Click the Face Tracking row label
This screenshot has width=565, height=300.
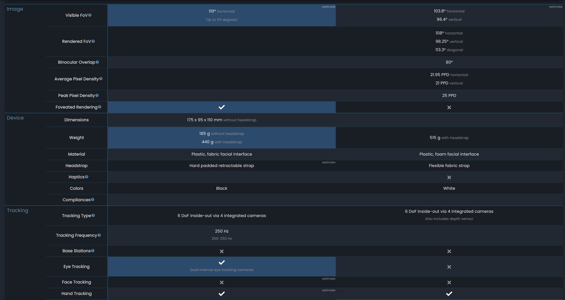click(x=76, y=282)
